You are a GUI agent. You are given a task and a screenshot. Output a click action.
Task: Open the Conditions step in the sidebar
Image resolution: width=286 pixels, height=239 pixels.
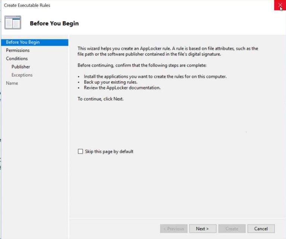pos(17,58)
